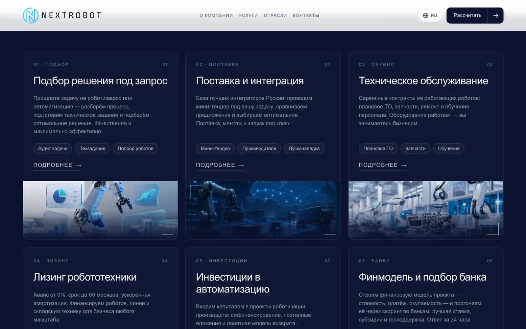This screenshot has height=329, width=526.
Task: Click the 06 · БАНКИ card label
Action: tap(374, 261)
